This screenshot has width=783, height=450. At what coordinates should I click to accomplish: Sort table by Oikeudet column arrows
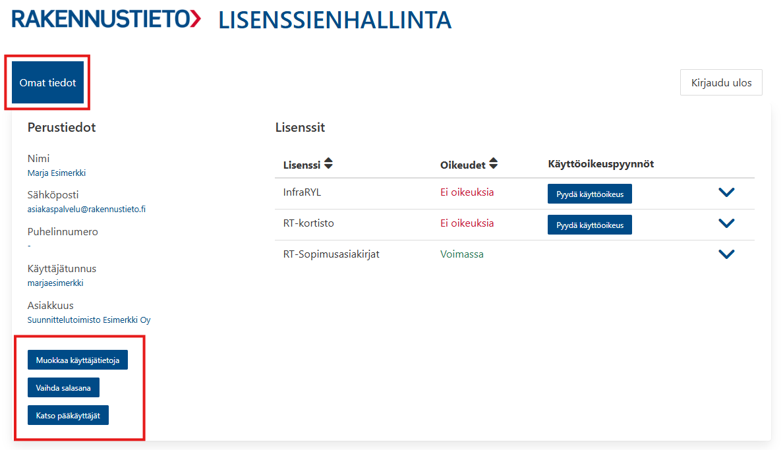click(494, 163)
